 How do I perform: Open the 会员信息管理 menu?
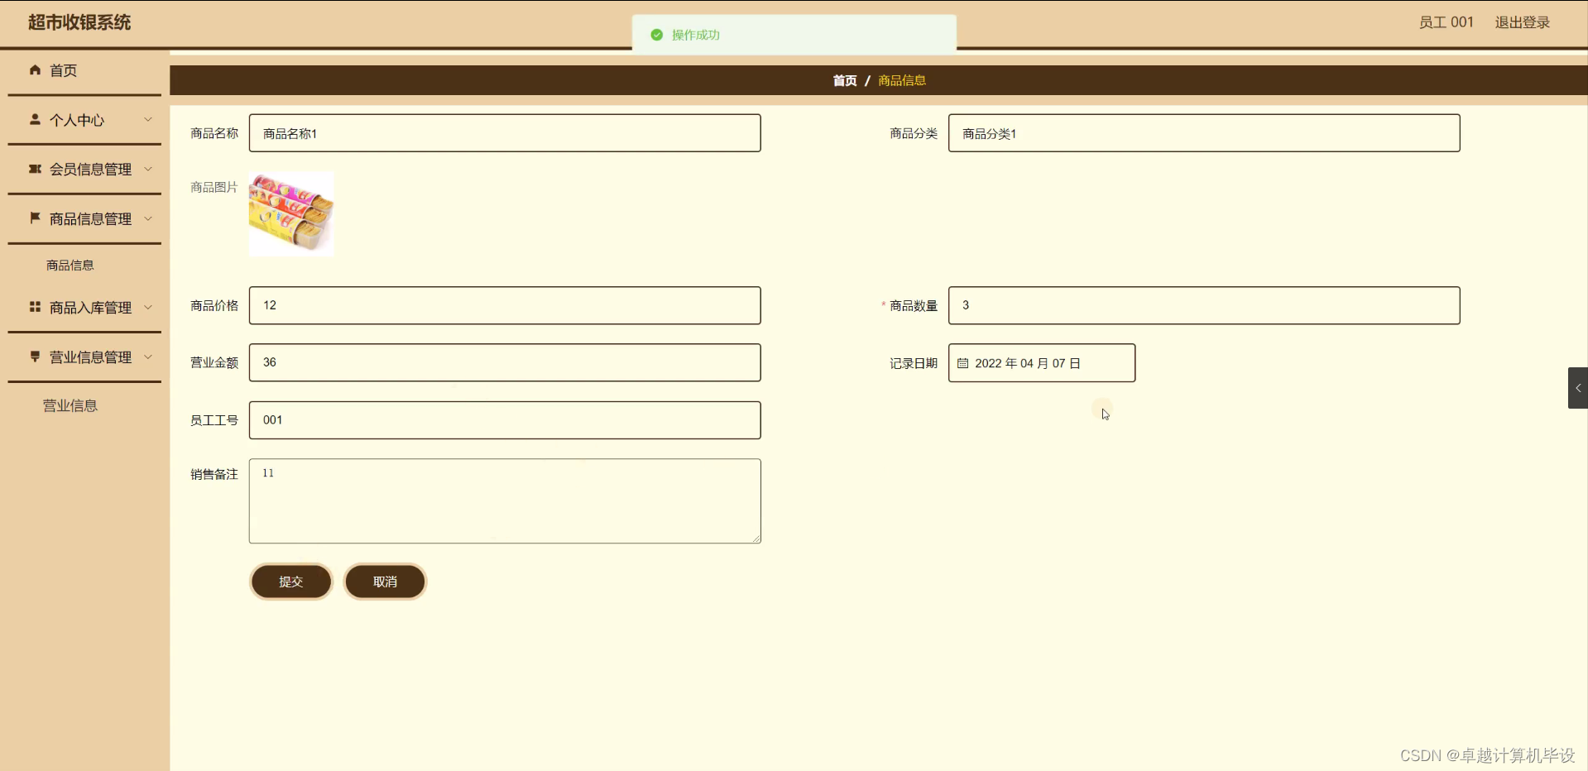click(84, 170)
